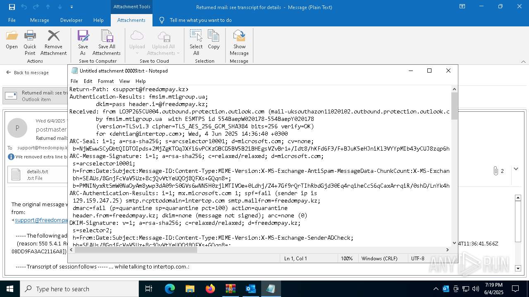Minimize the Notepad window

click(411, 71)
